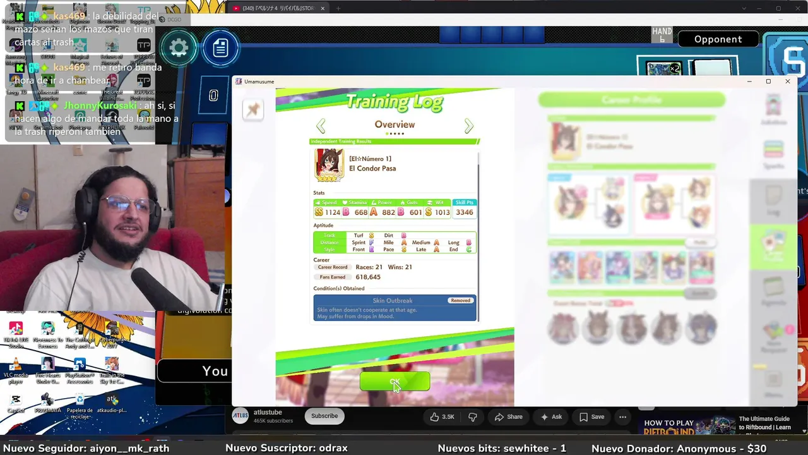Open the DCGO log document icon
This screenshot has width=808, height=455.
click(220, 47)
